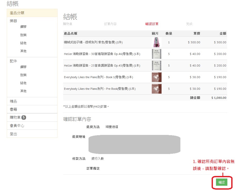Select 其他 under the 配件 category
This screenshot has height=194, width=240.
[23, 91]
